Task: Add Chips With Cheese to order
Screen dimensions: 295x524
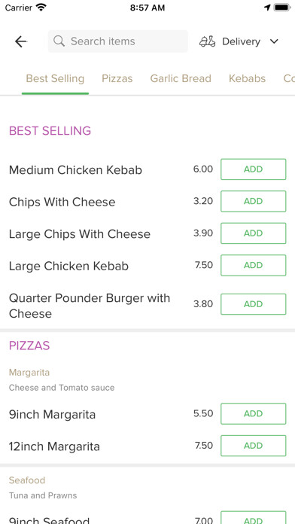Action: click(254, 201)
